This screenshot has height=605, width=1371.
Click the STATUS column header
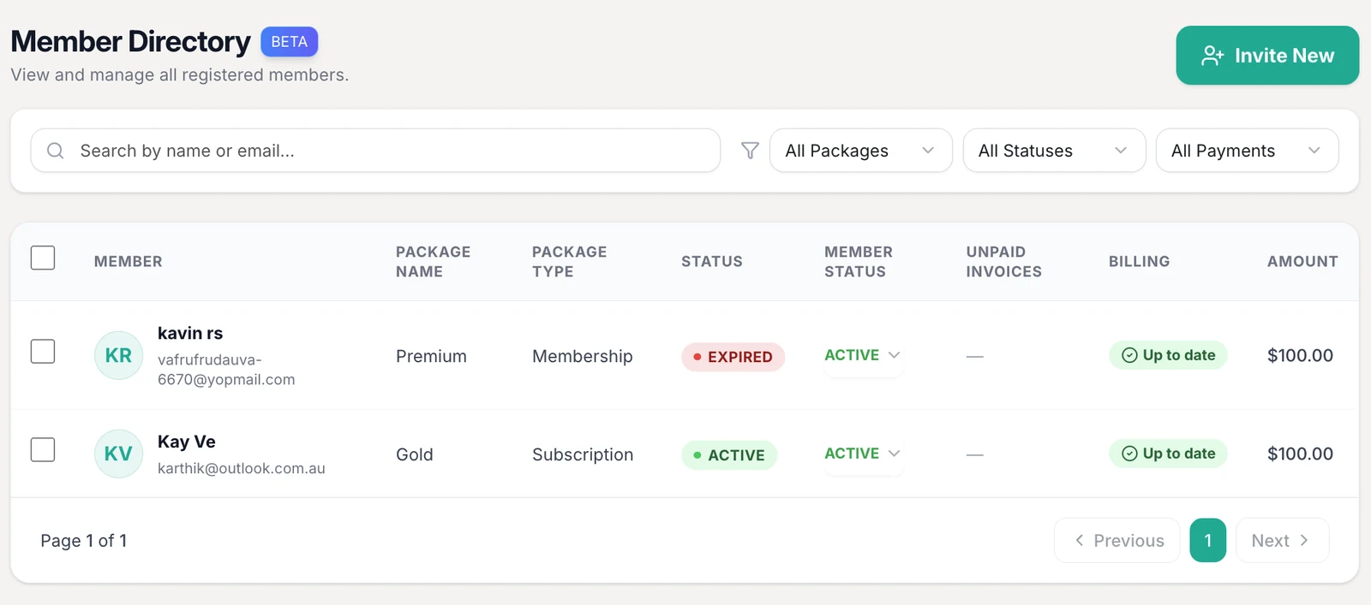[x=712, y=262]
